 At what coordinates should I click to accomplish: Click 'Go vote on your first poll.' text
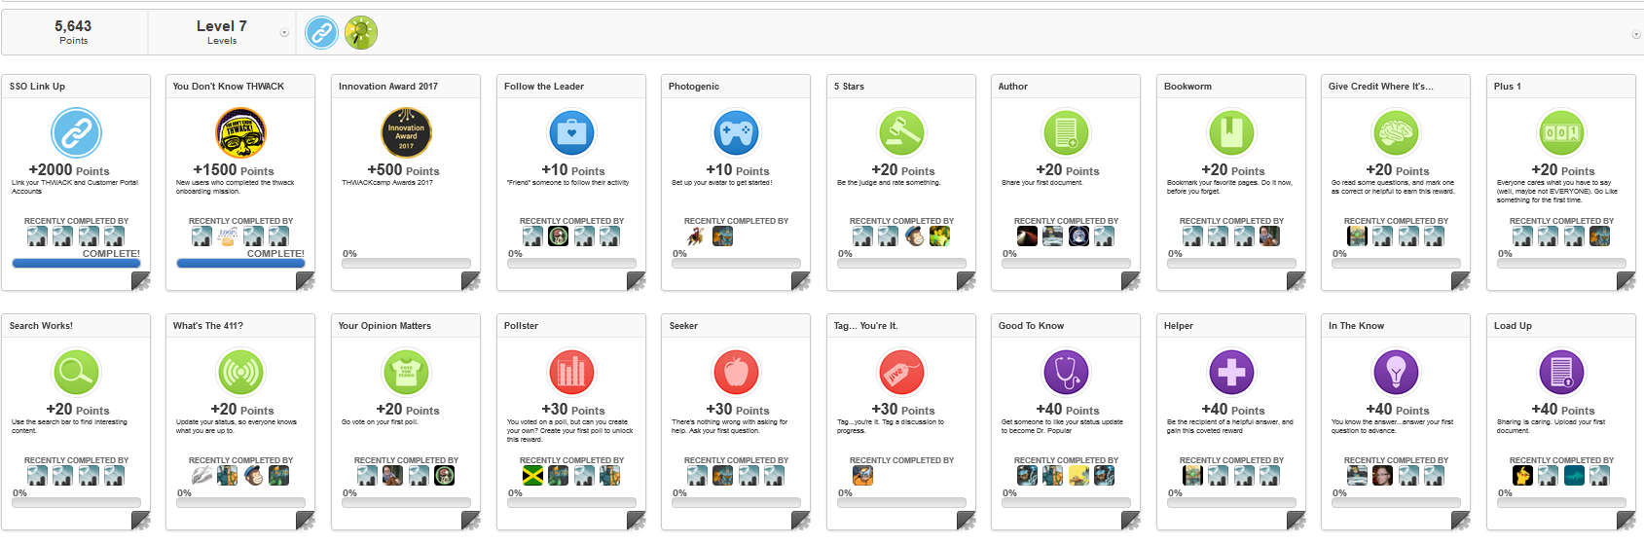click(x=381, y=422)
